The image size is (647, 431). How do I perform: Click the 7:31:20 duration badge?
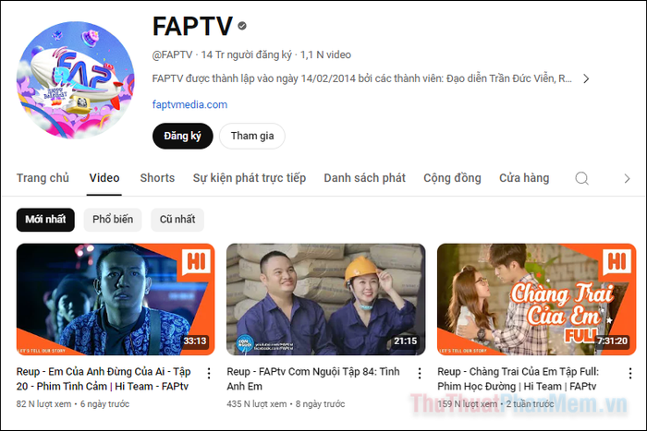612,341
